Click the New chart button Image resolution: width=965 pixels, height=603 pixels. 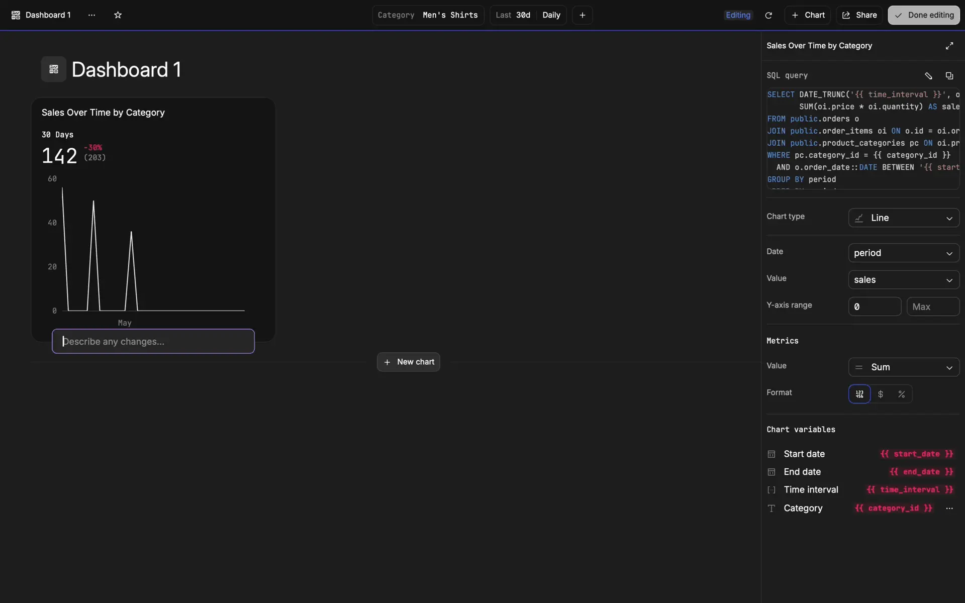click(x=408, y=362)
